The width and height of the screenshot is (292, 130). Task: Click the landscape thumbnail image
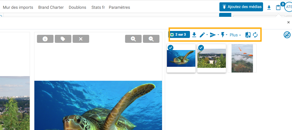tap(212, 58)
